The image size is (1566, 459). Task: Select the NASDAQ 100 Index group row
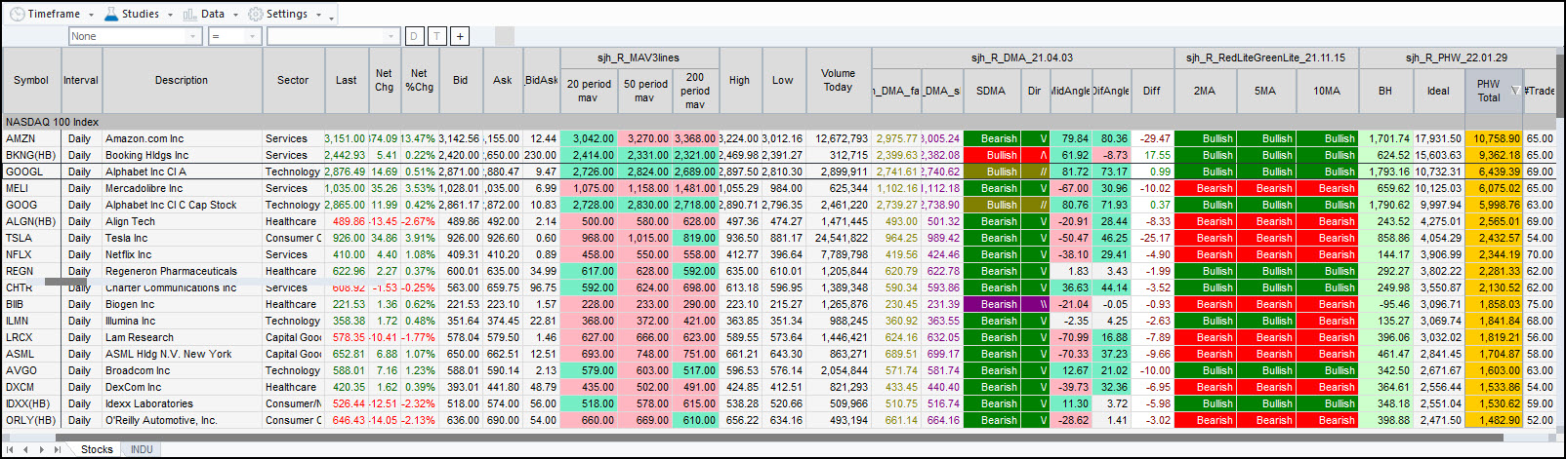pyautogui.click(x=778, y=122)
